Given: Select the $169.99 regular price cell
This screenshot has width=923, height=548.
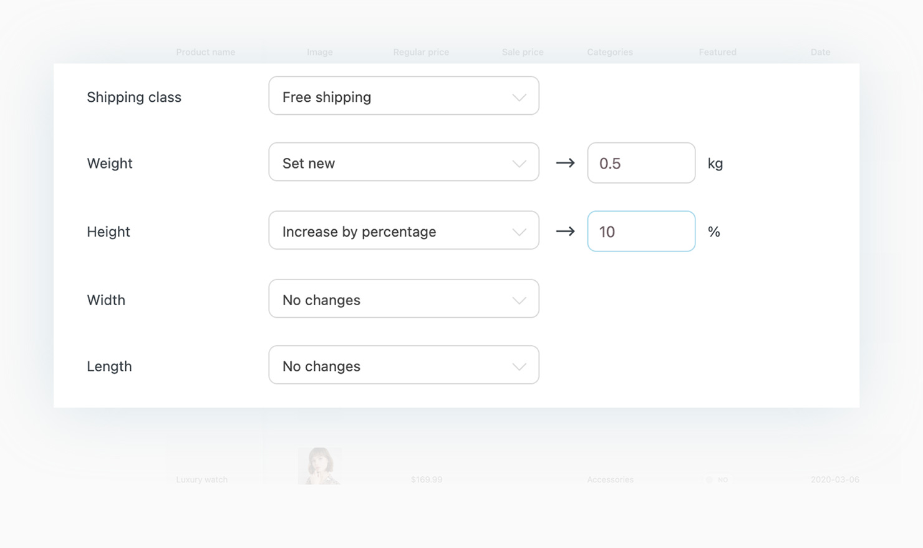Looking at the screenshot, I should (x=427, y=480).
